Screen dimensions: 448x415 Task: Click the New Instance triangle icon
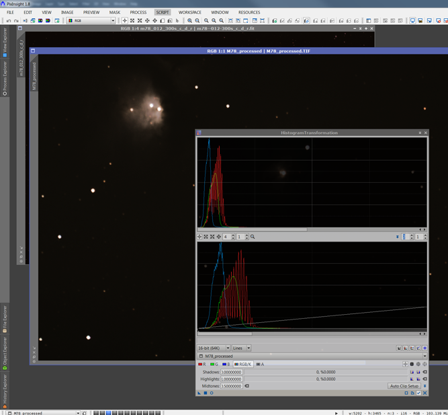pyautogui.click(x=199, y=393)
